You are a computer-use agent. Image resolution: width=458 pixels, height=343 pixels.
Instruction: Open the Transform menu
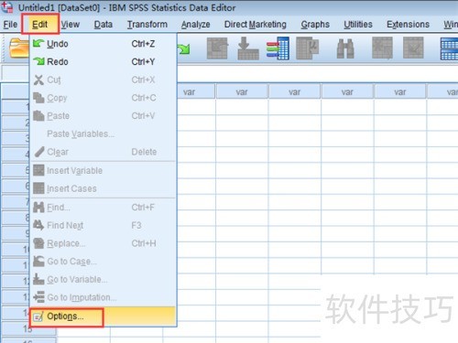(147, 25)
